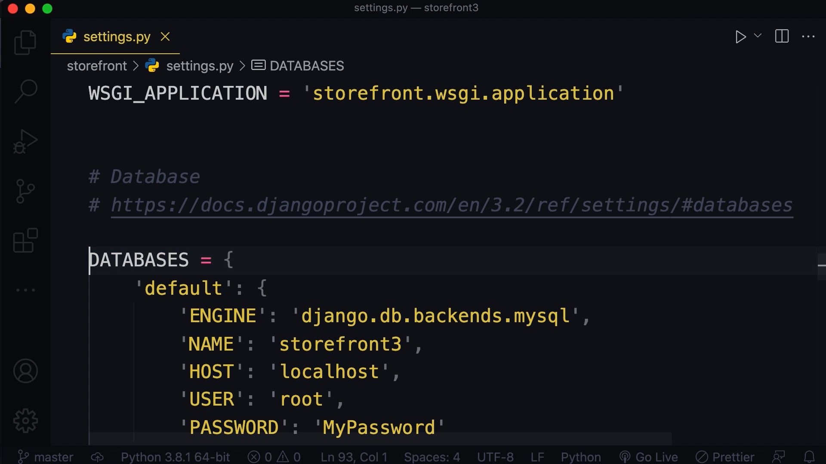826x464 pixels.
Task: Run the Python file
Action: tap(740, 37)
